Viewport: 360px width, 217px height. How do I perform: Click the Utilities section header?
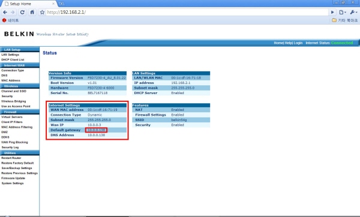[x=20, y=153]
